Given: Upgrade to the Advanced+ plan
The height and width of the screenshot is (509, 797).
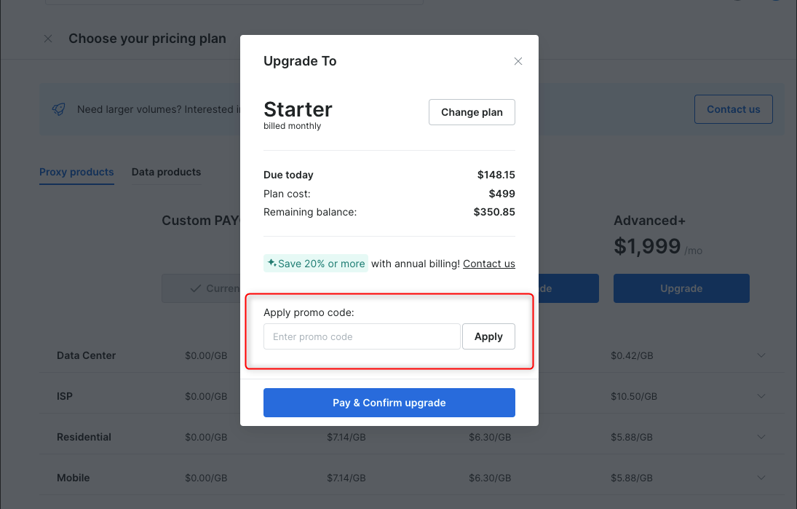Looking at the screenshot, I should tap(681, 288).
